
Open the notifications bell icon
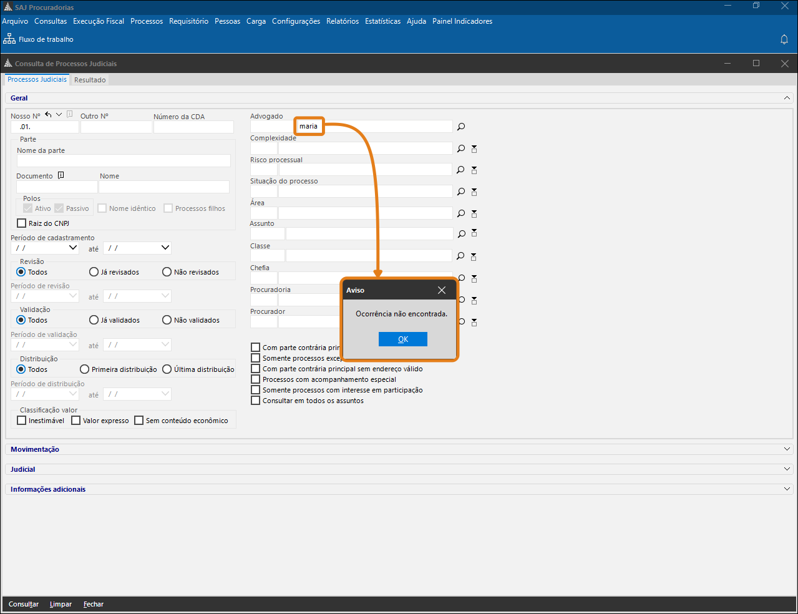[x=784, y=39]
